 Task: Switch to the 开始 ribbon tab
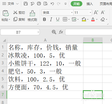77,4
